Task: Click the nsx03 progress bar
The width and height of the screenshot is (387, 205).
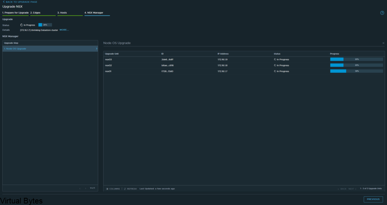Action: (357, 59)
